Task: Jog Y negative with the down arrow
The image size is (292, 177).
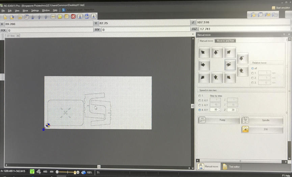Action: (217, 77)
